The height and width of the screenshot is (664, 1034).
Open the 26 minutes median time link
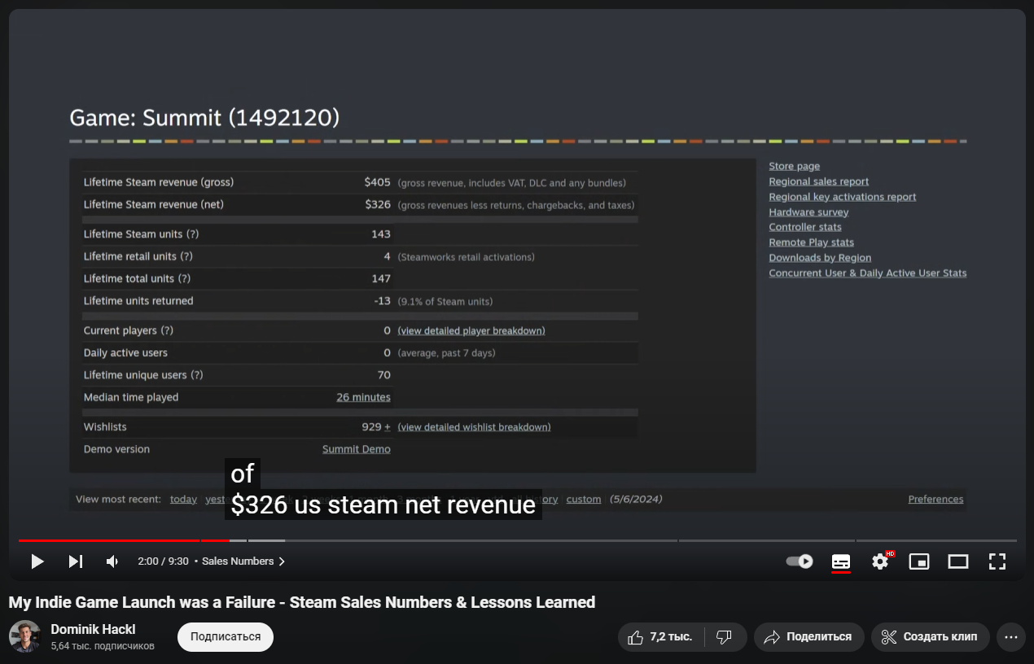[363, 398]
